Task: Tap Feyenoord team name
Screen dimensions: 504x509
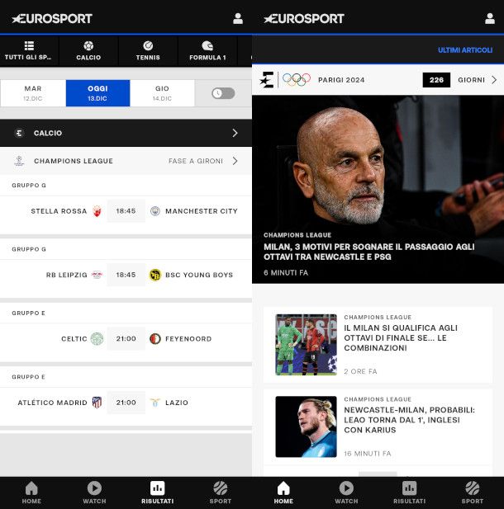Action: tap(188, 339)
